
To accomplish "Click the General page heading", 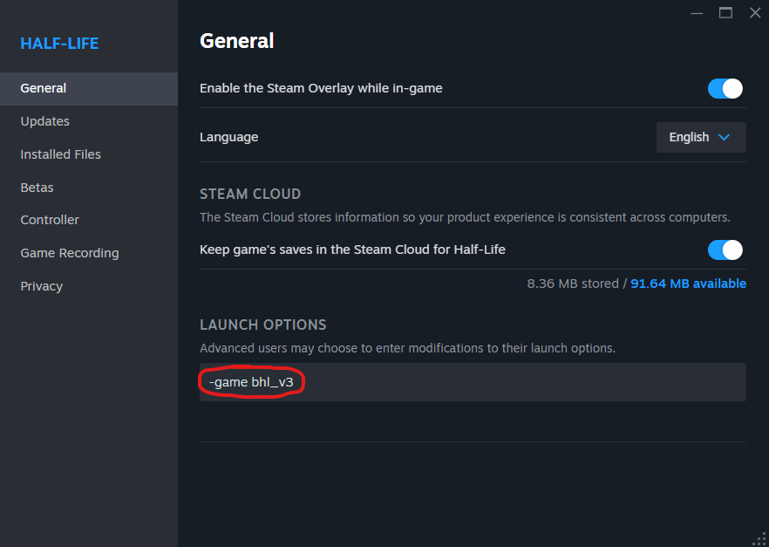I will (x=237, y=41).
